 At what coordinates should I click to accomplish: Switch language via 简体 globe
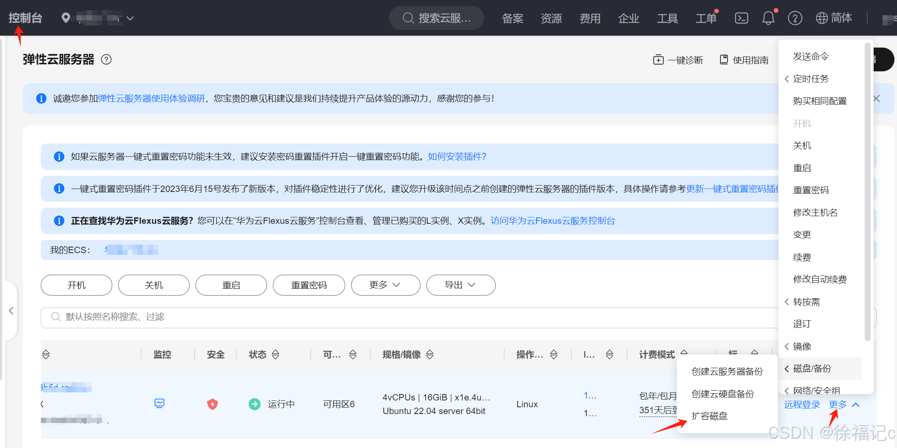point(834,18)
